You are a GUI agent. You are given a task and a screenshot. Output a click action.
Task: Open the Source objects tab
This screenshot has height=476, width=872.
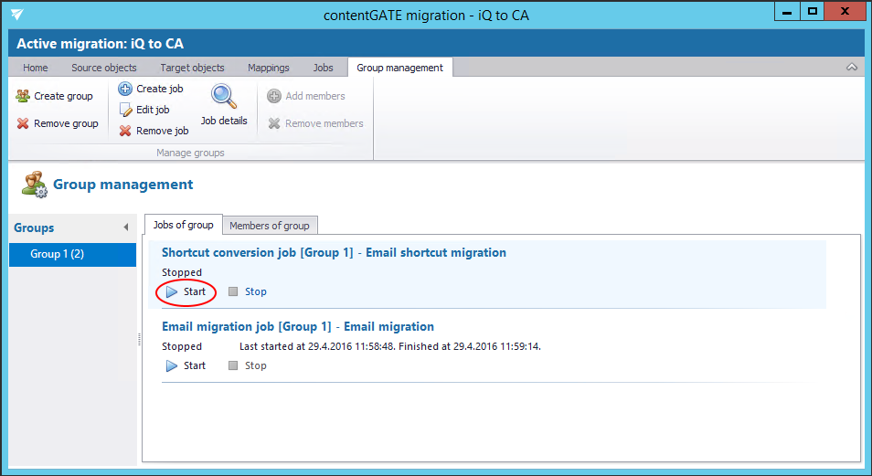[104, 68]
